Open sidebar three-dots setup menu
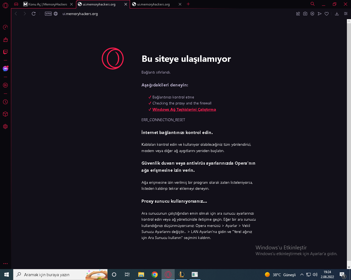Screen dimensions: 351x280 tap(5, 264)
